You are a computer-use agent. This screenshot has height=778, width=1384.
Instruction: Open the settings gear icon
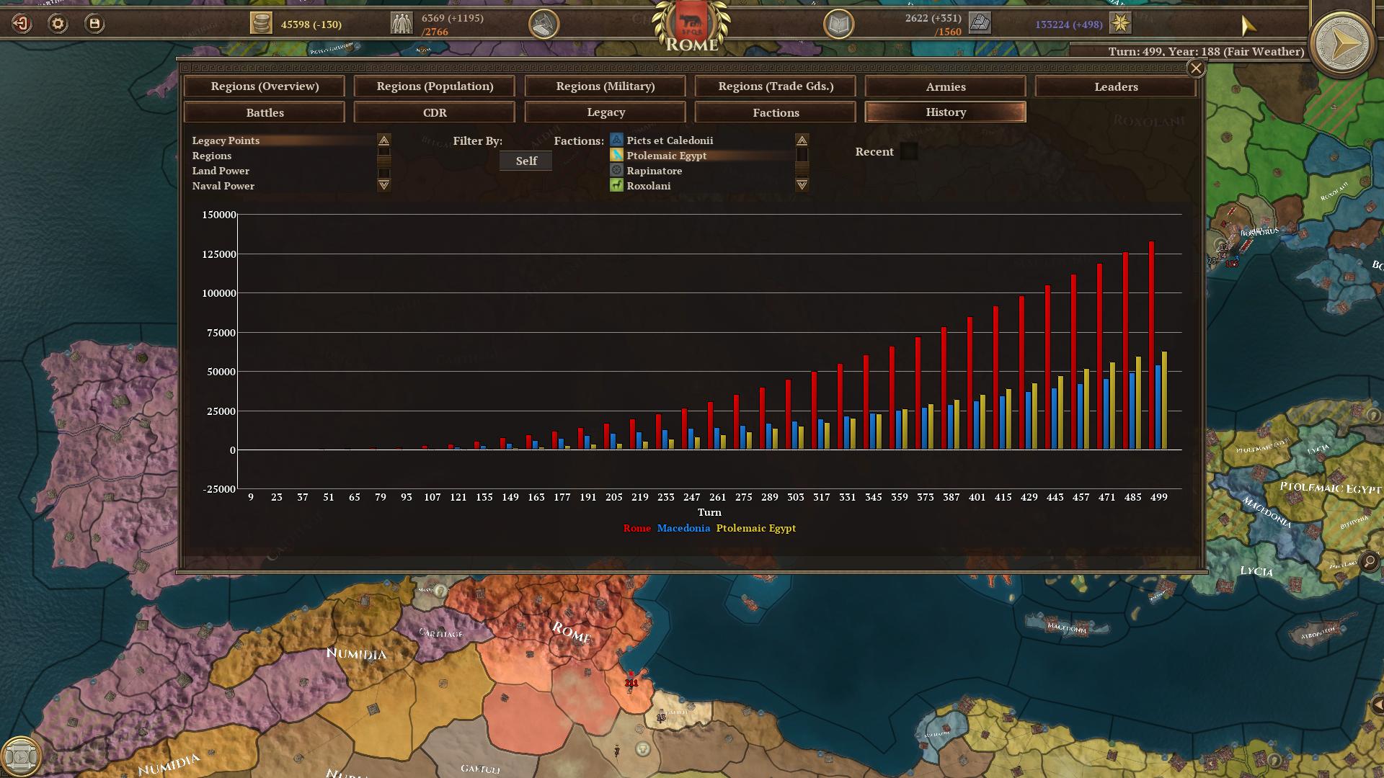(x=58, y=24)
